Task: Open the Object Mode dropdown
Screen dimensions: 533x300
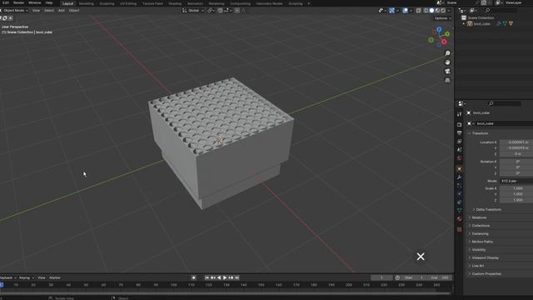Action: [15, 11]
